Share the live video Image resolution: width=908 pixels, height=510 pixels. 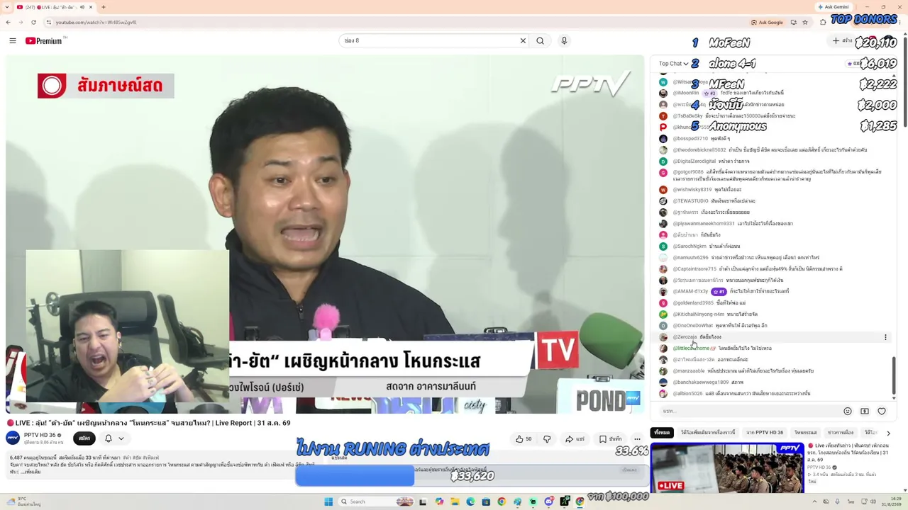click(575, 439)
